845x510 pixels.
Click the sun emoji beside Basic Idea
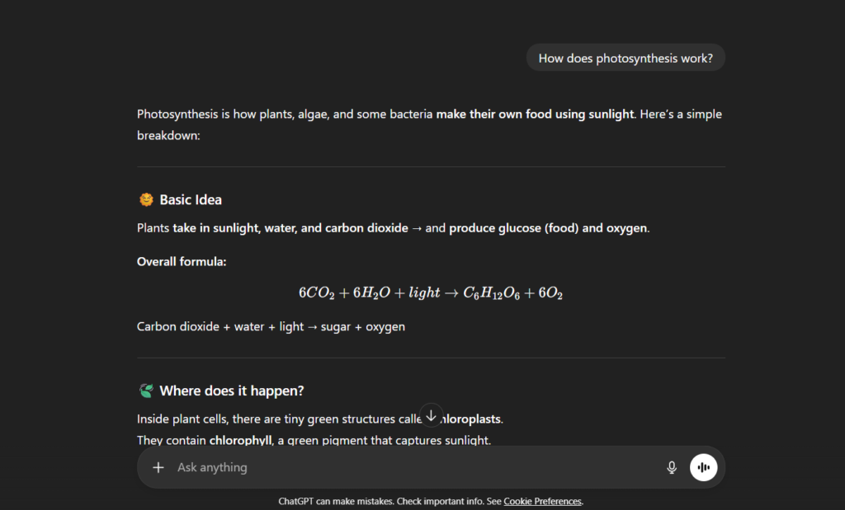(x=146, y=199)
